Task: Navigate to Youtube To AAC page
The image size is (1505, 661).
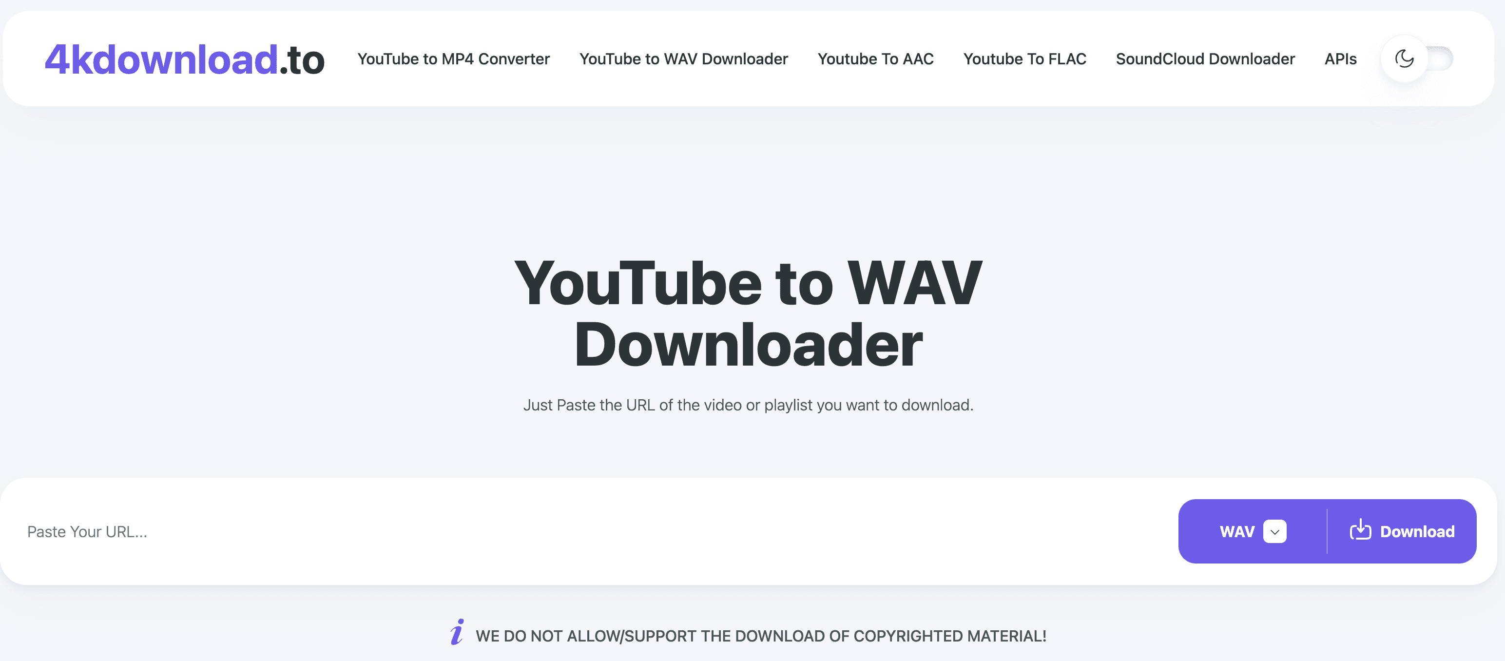Action: click(875, 58)
